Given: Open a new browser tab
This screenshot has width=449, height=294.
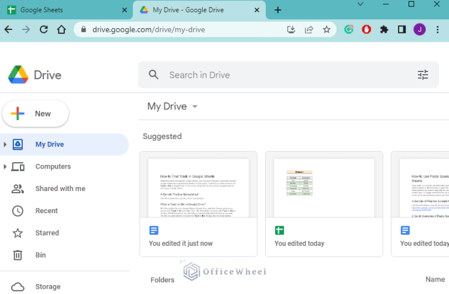Looking at the screenshot, I should click(x=277, y=10).
